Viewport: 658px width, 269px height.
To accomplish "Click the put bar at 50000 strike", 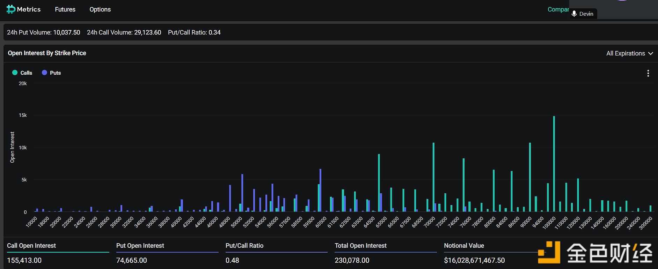I will [x=242, y=193].
